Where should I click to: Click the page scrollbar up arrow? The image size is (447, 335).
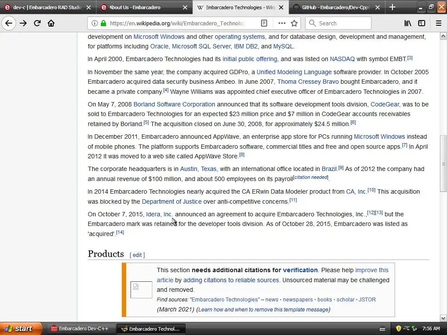444,36
